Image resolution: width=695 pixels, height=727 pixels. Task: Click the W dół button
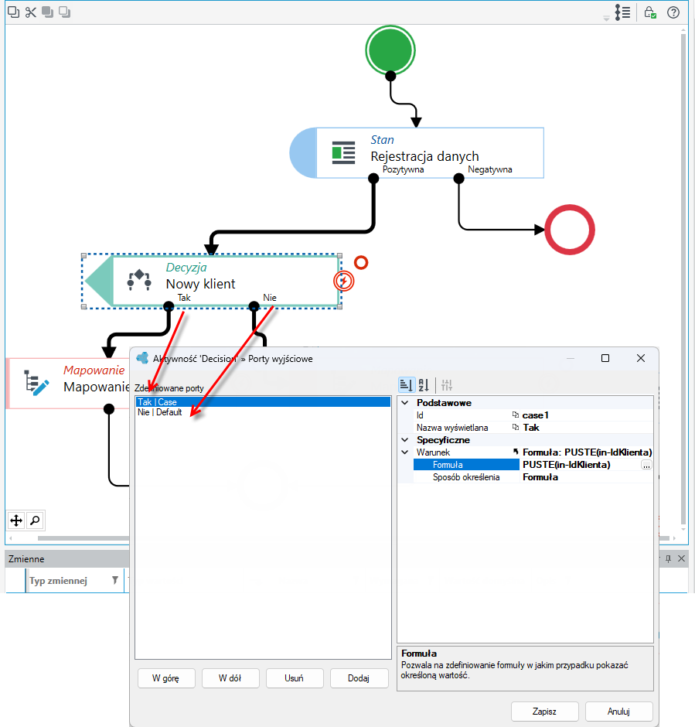click(230, 678)
